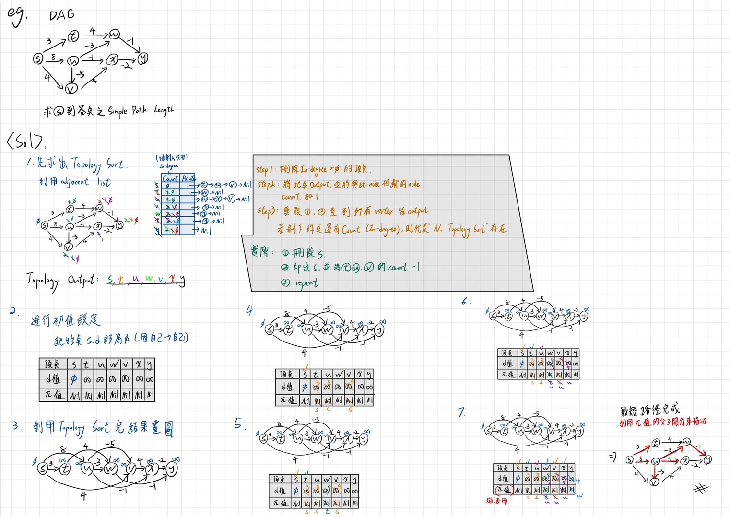Select the blue "adjacent list" note

(x=75, y=182)
